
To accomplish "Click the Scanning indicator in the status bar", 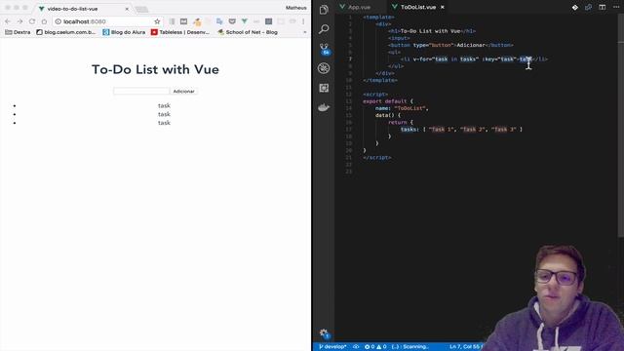I will pos(410,347).
